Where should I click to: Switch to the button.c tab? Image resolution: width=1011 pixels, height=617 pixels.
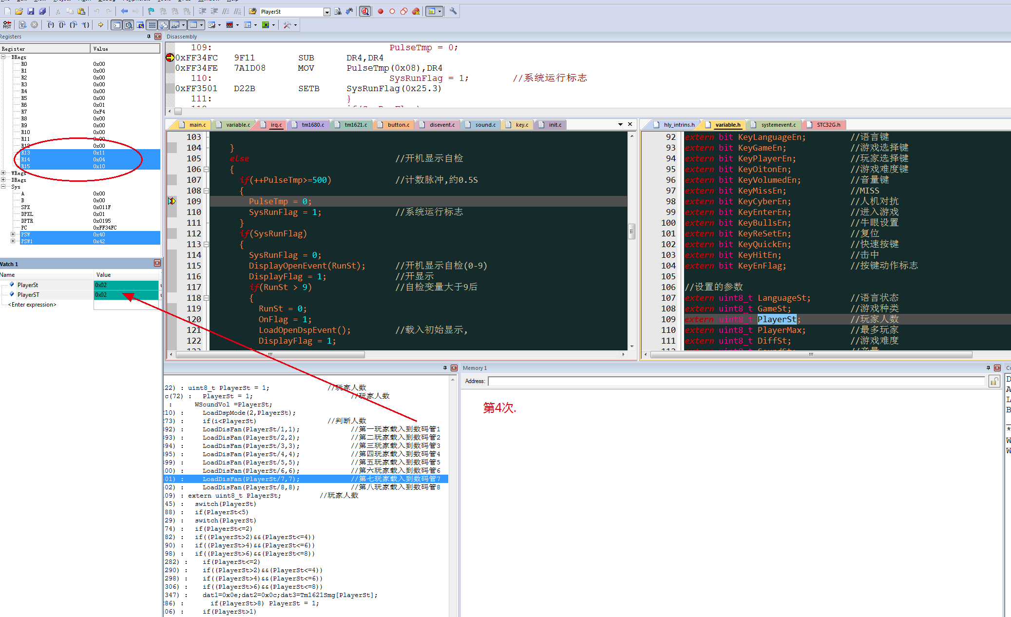pos(394,125)
